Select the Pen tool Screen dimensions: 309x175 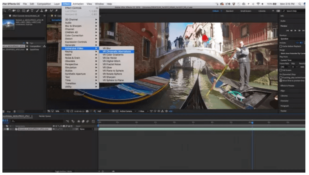point(28,10)
